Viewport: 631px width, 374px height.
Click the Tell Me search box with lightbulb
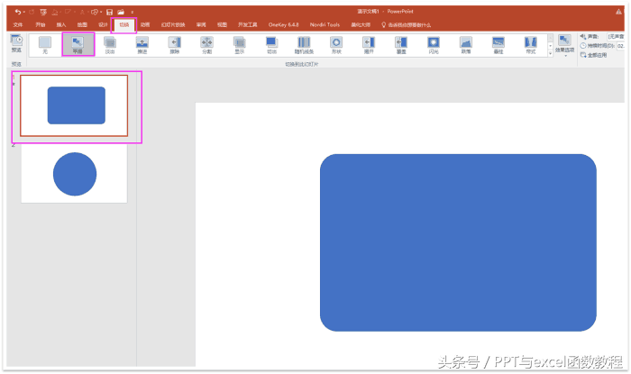(406, 25)
